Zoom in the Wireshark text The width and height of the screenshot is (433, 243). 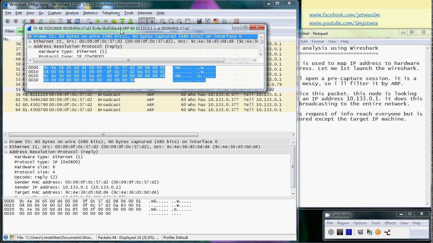163,21
